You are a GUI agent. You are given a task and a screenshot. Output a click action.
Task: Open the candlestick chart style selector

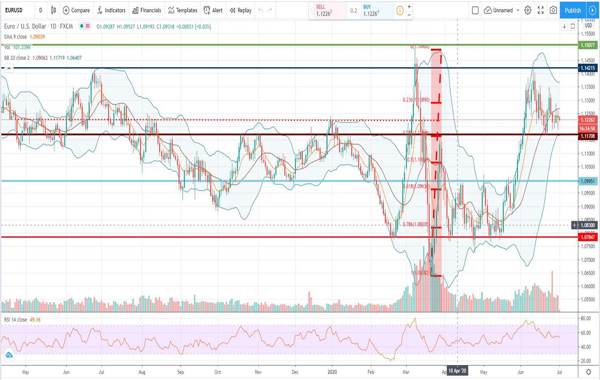pyautogui.click(x=53, y=10)
